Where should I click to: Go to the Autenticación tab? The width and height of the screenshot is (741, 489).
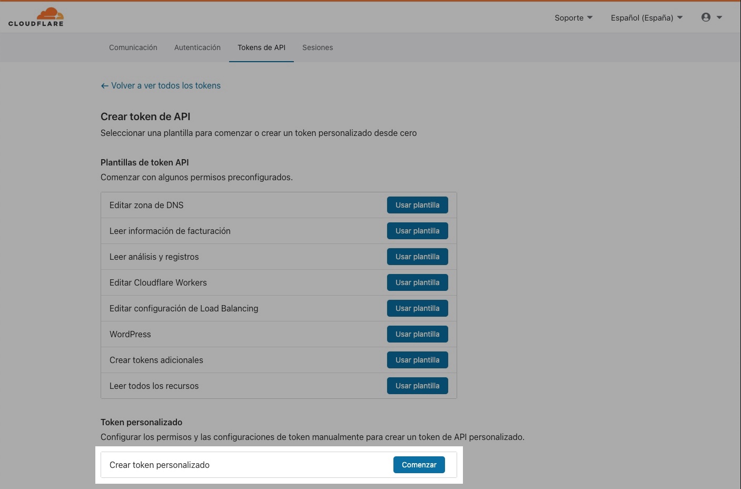[x=197, y=47]
